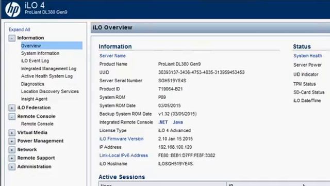Expand the Network section
This screenshot has width=330, height=186.
pyautogui.click(x=12, y=150)
